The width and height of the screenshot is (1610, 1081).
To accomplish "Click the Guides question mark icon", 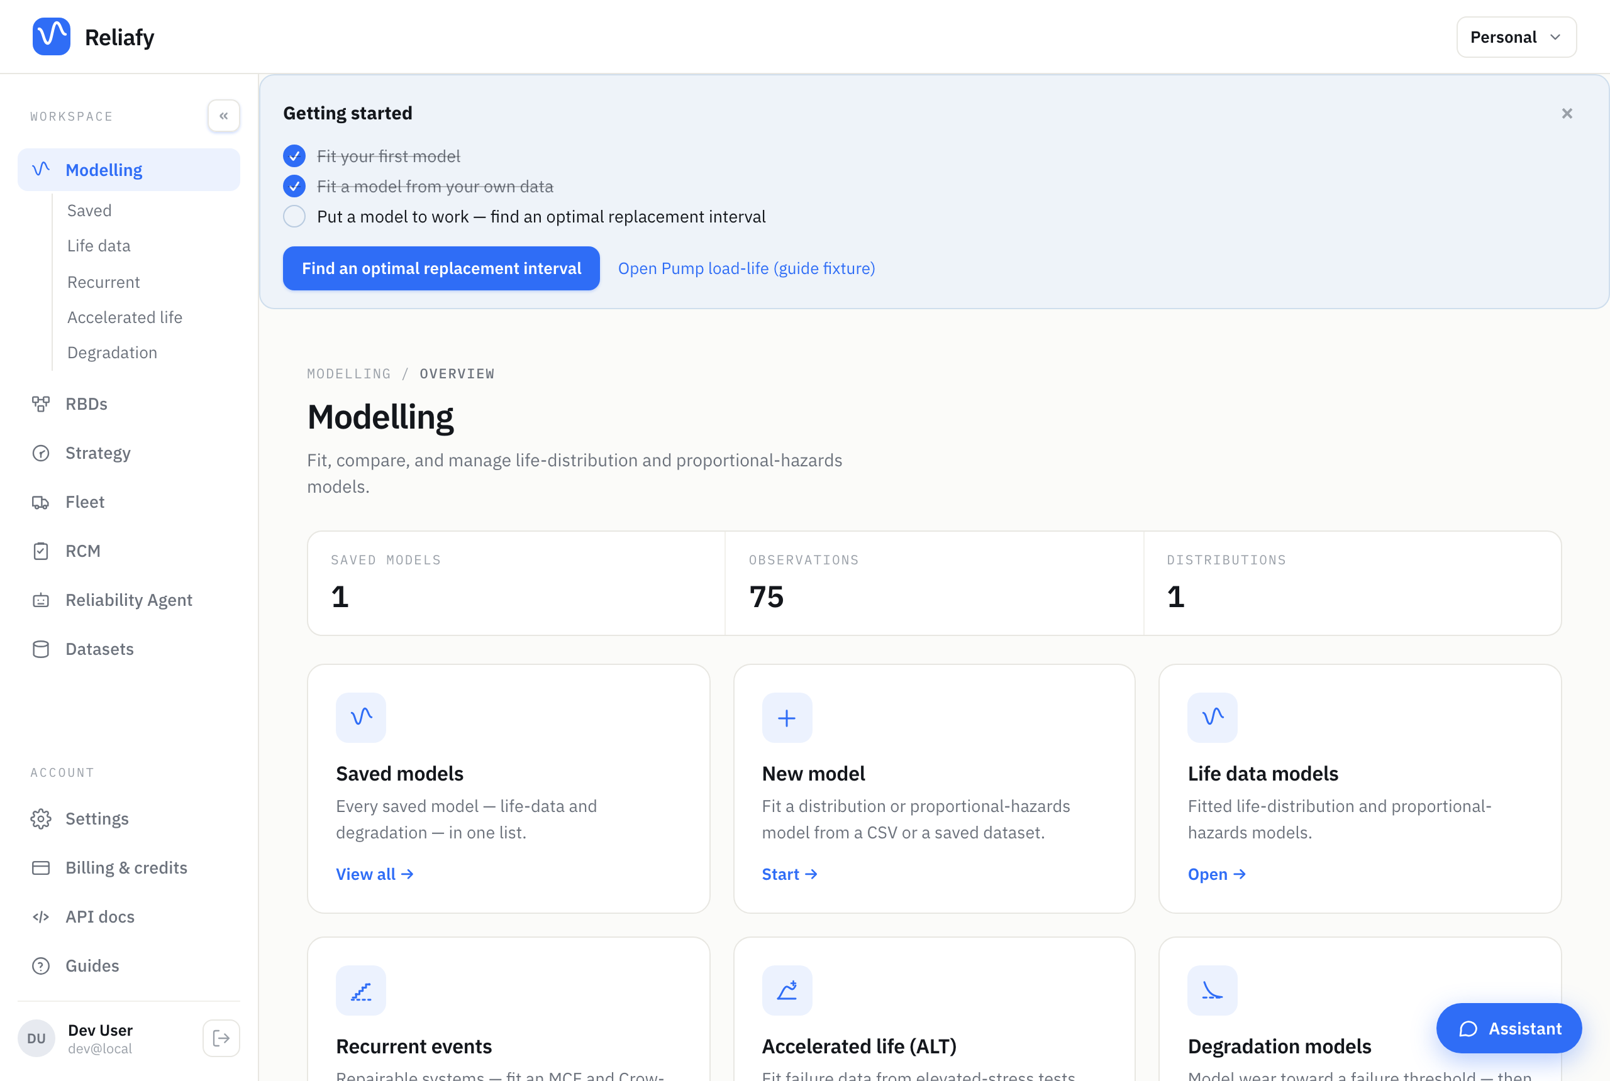I will pyautogui.click(x=41, y=965).
